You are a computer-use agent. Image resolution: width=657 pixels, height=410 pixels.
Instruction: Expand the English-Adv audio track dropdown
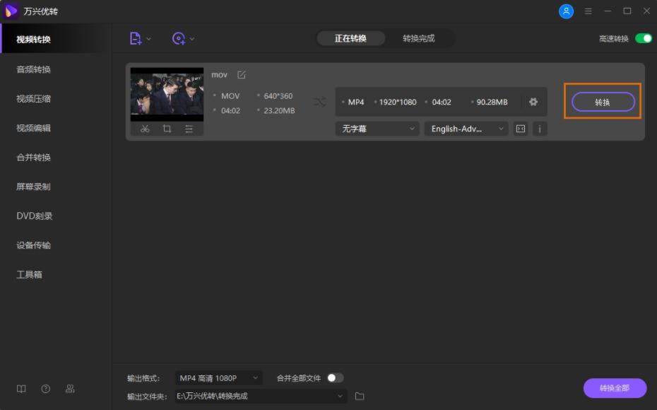[x=466, y=129]
